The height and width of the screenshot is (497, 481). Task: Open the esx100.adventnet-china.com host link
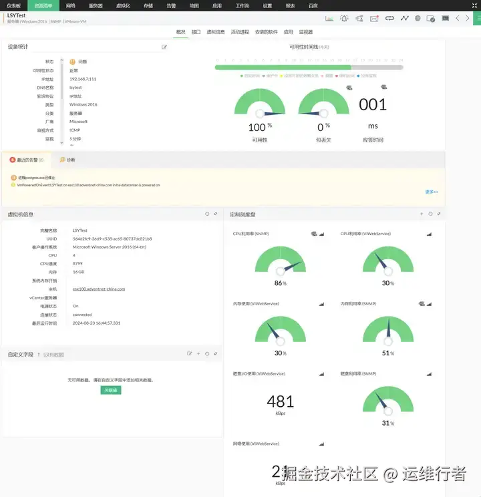(99, 289)
